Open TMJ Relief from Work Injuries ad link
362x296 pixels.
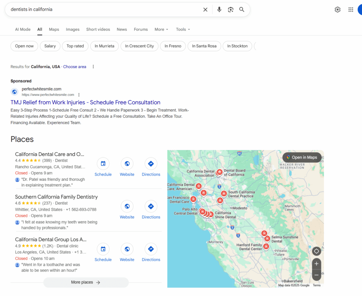point(86,102)
